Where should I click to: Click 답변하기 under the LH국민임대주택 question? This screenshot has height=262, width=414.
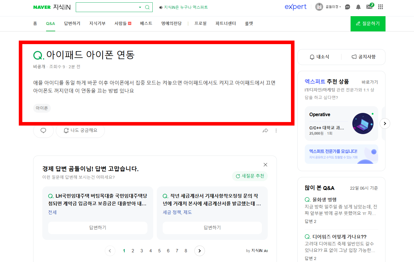(x=98, y=228)
